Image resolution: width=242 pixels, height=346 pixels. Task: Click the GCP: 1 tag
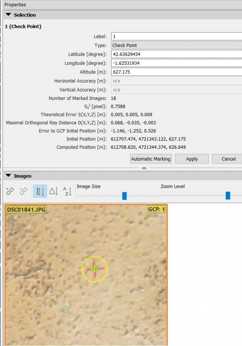[157, 209]
